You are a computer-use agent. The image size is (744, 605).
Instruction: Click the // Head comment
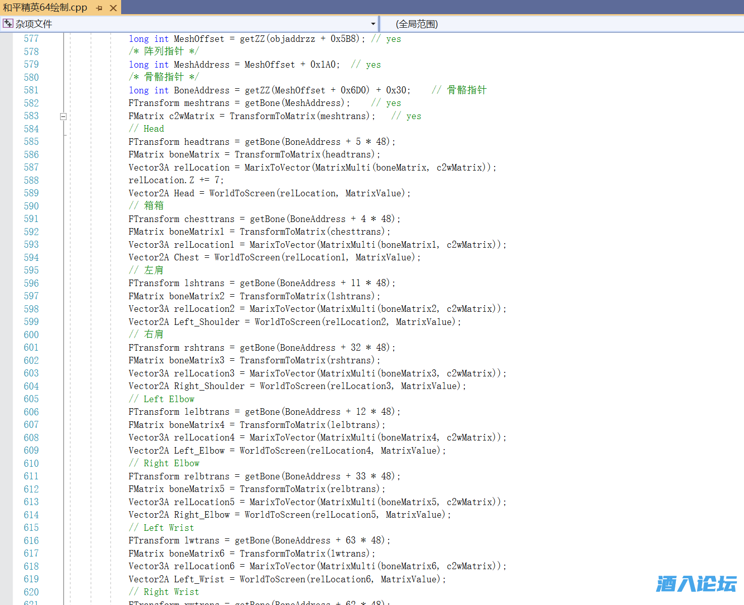[x=146, y=129]
